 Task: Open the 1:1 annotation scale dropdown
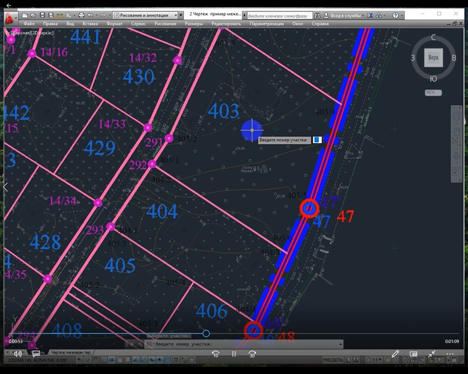375,360
